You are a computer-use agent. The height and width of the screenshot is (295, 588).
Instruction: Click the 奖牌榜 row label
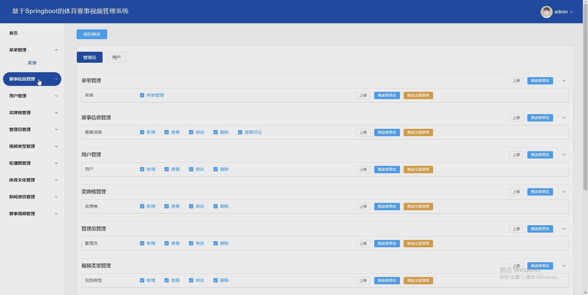[x=91, y=206]
